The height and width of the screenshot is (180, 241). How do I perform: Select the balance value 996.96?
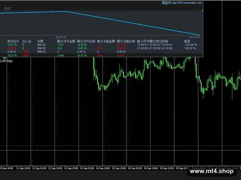tap(41, 48)
